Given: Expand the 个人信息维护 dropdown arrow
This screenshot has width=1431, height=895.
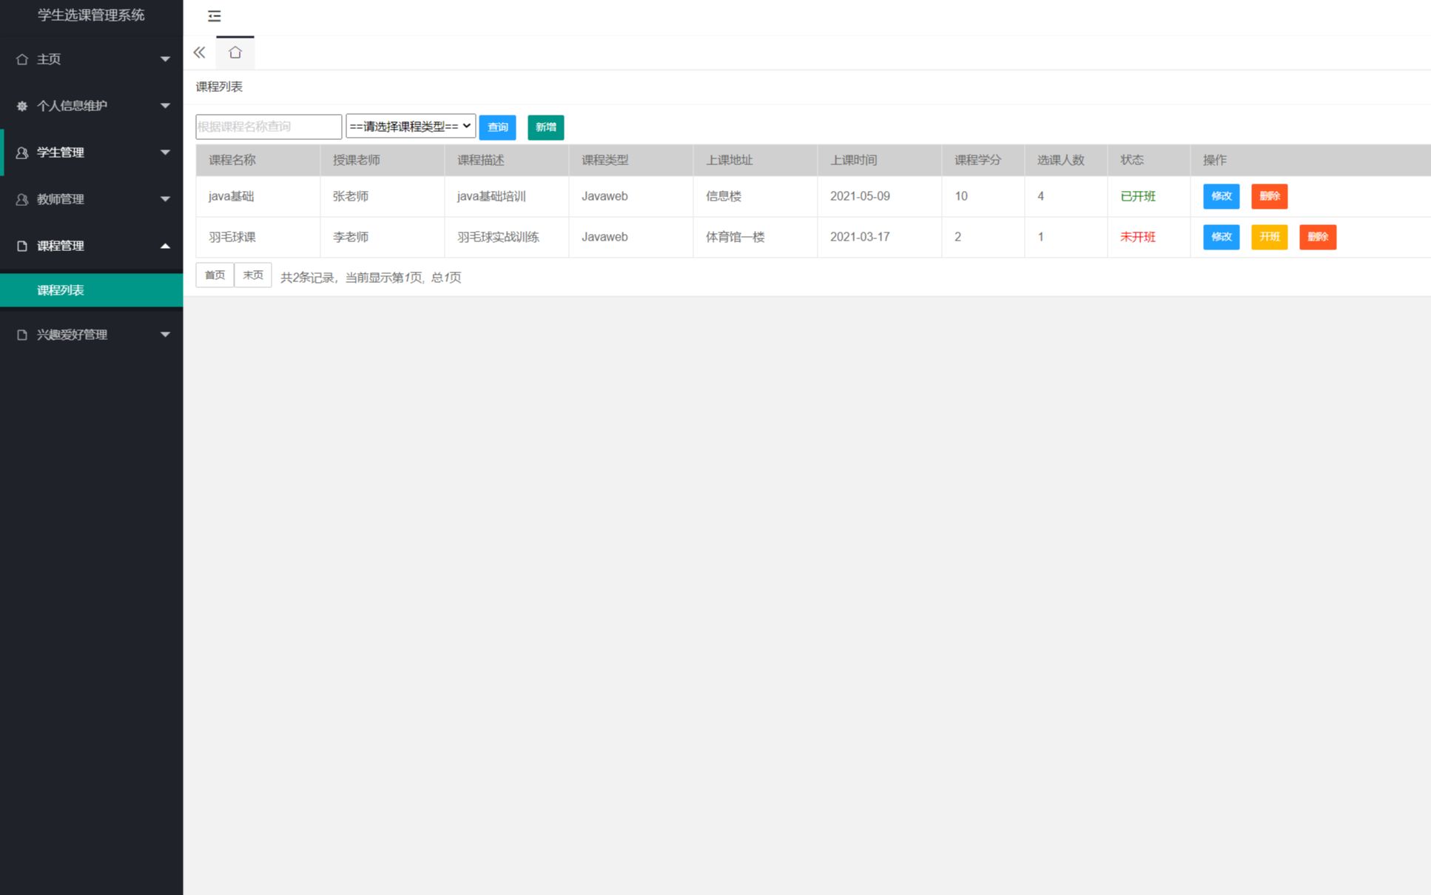Looking at the screenshot, I should click(x=165, y=106).
